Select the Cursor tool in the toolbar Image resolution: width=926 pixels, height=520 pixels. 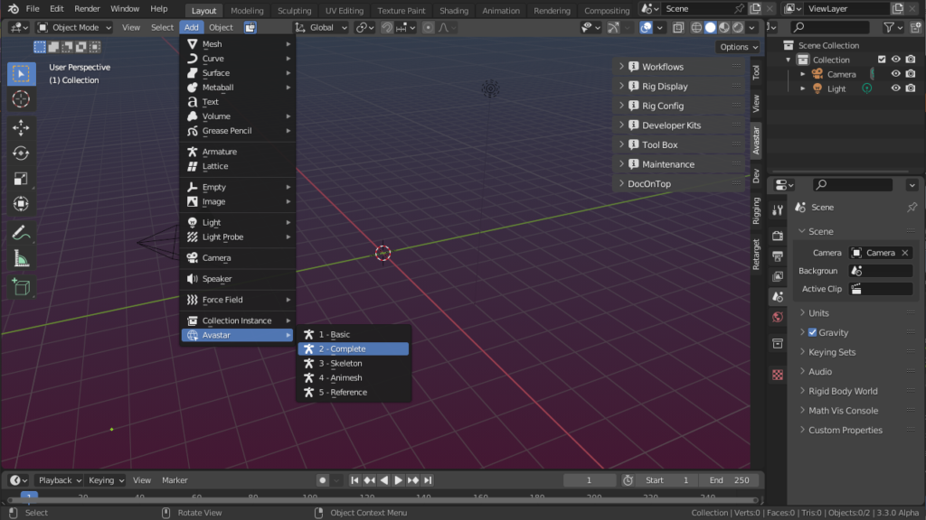tap(21, 99)
